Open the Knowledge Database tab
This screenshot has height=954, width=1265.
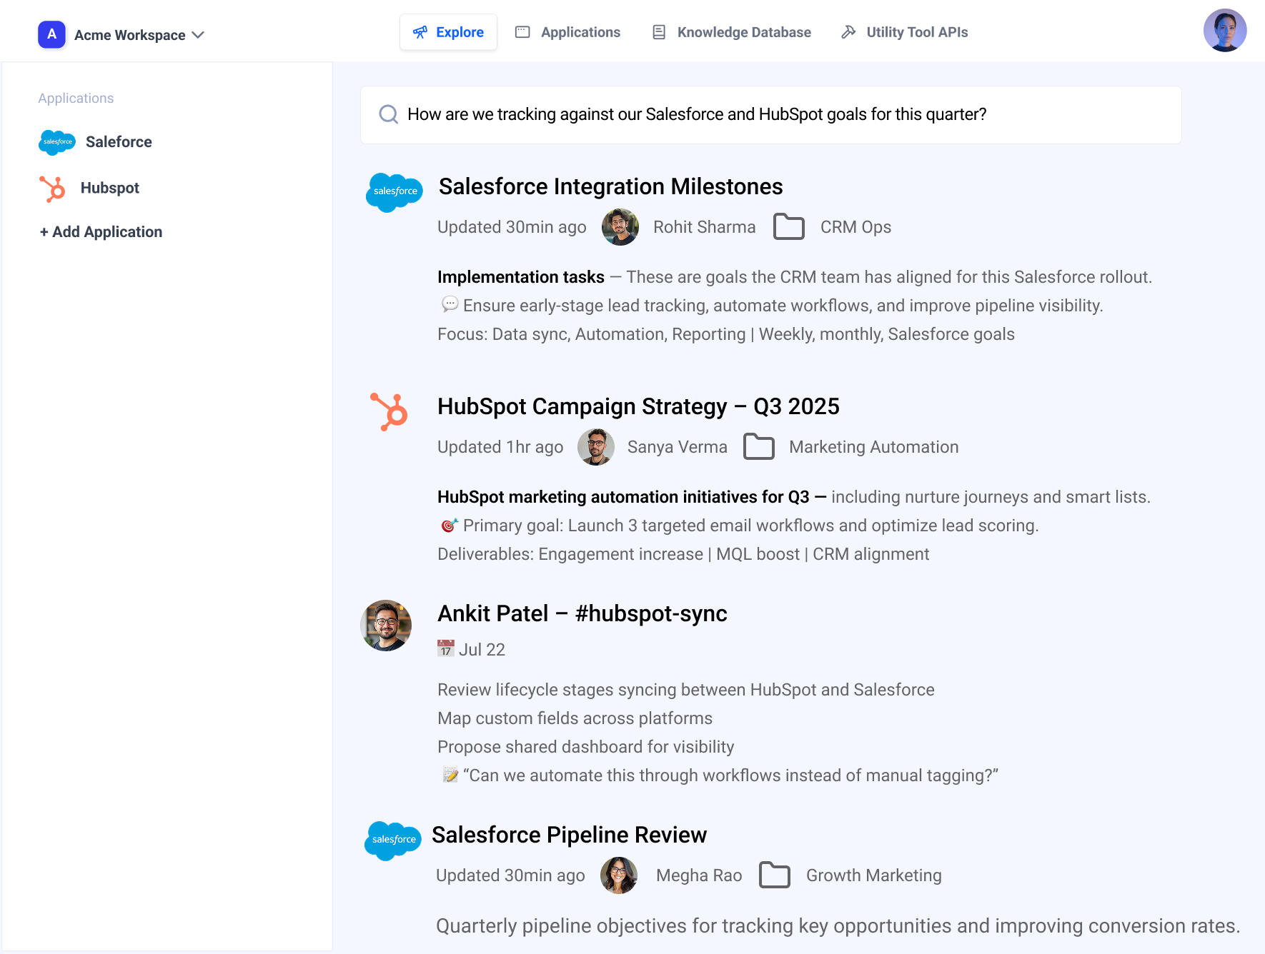(x=732, y=32)
